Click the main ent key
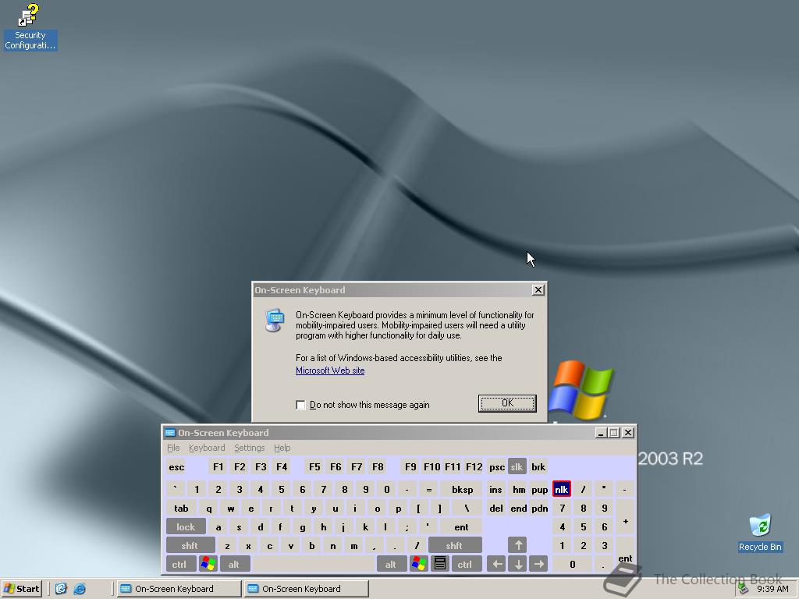Viewport: 799px width, 599px height. coord(461,526)
